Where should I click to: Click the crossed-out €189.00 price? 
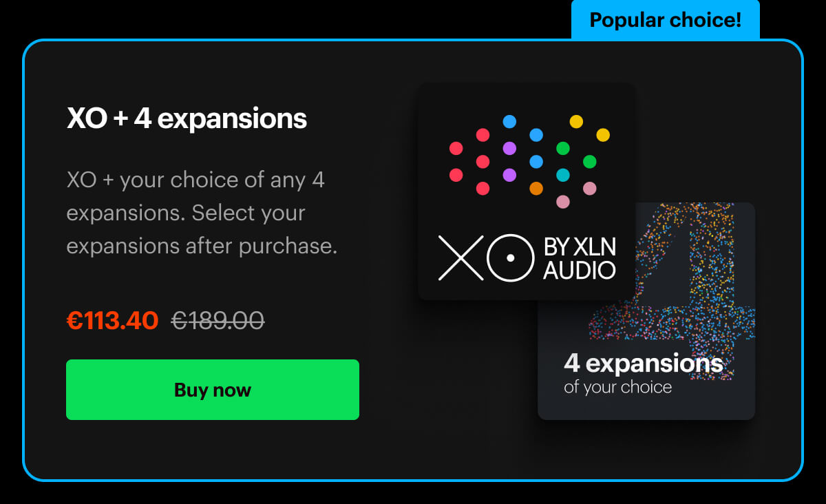click(x=218, y=319)
